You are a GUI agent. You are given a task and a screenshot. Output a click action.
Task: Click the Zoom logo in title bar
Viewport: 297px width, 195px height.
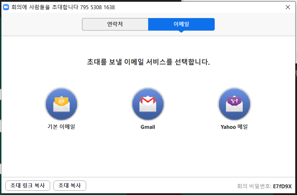6,7
